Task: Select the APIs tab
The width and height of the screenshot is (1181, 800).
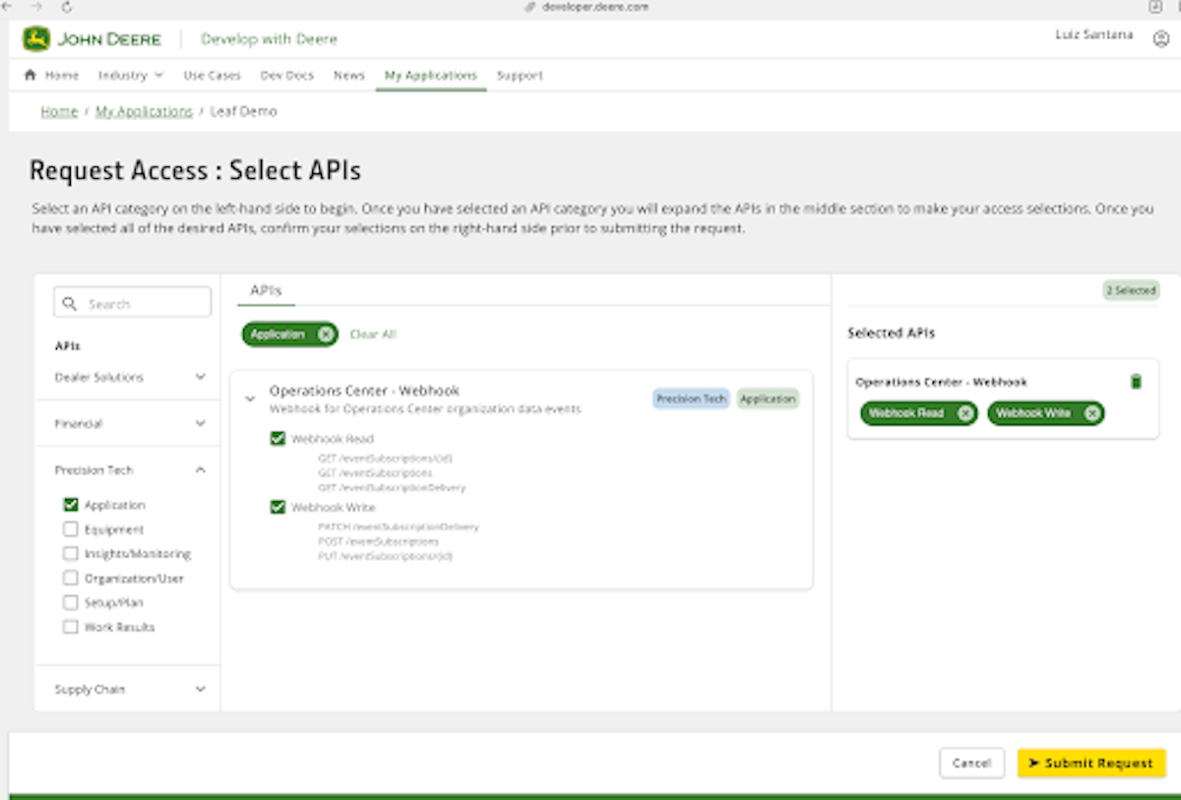Action: pyautogui.click(x=266, y=291)
